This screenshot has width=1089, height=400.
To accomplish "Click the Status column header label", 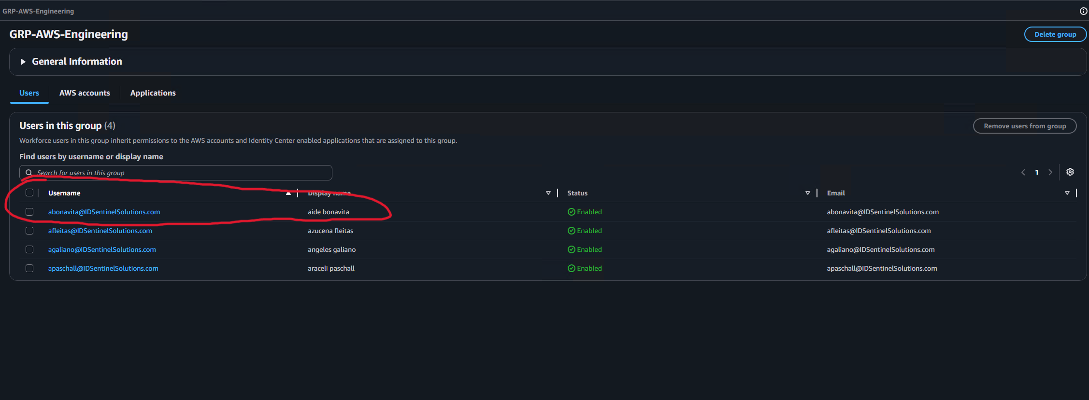I will click(x=577, y=193).
